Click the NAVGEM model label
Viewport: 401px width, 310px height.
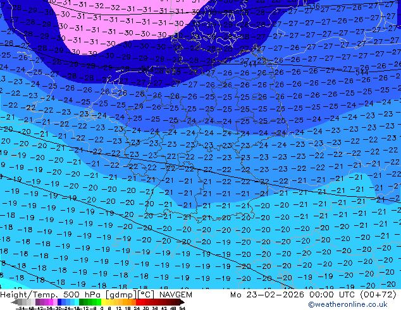[176, 295]
